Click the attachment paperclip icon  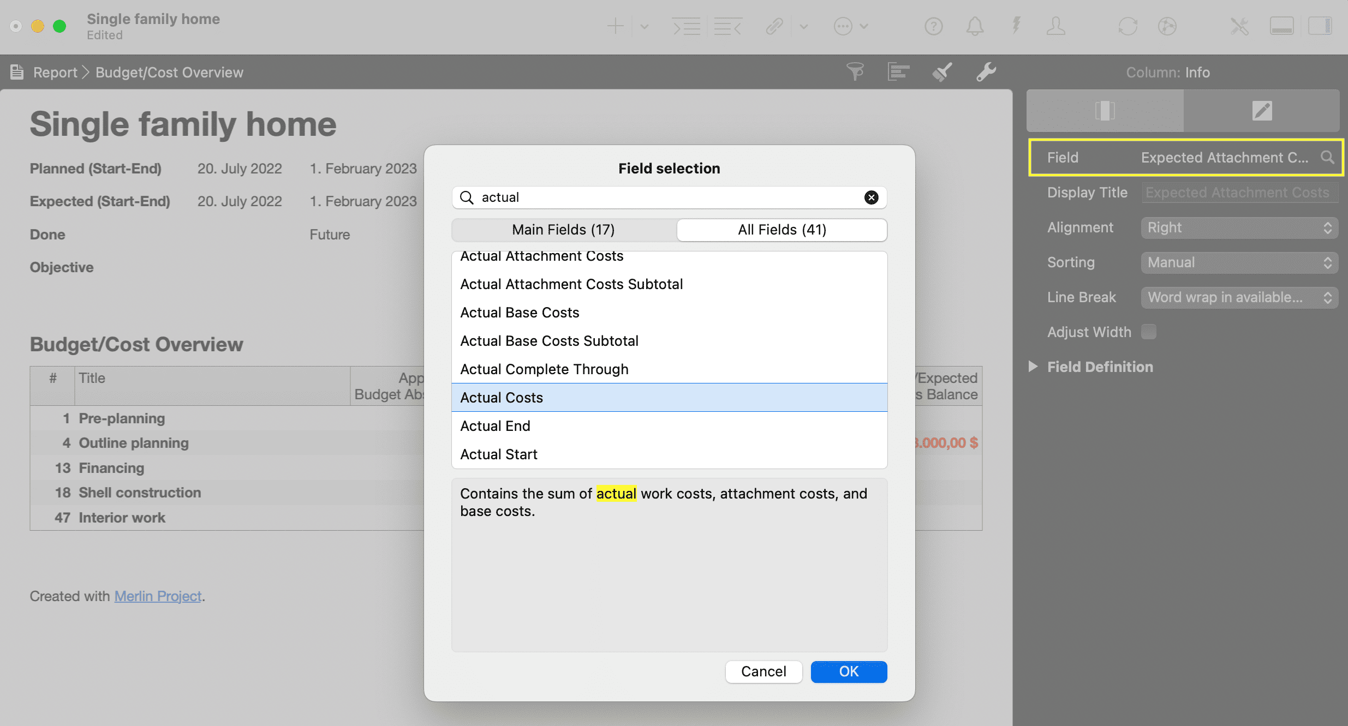[774, 26]
